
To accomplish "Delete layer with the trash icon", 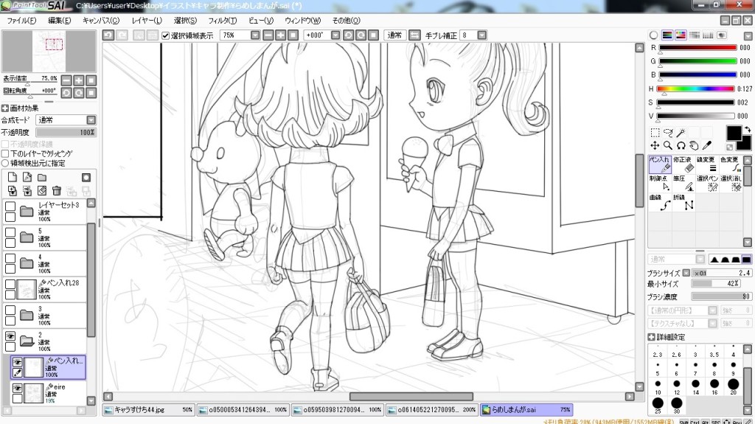I will (57, 190).
